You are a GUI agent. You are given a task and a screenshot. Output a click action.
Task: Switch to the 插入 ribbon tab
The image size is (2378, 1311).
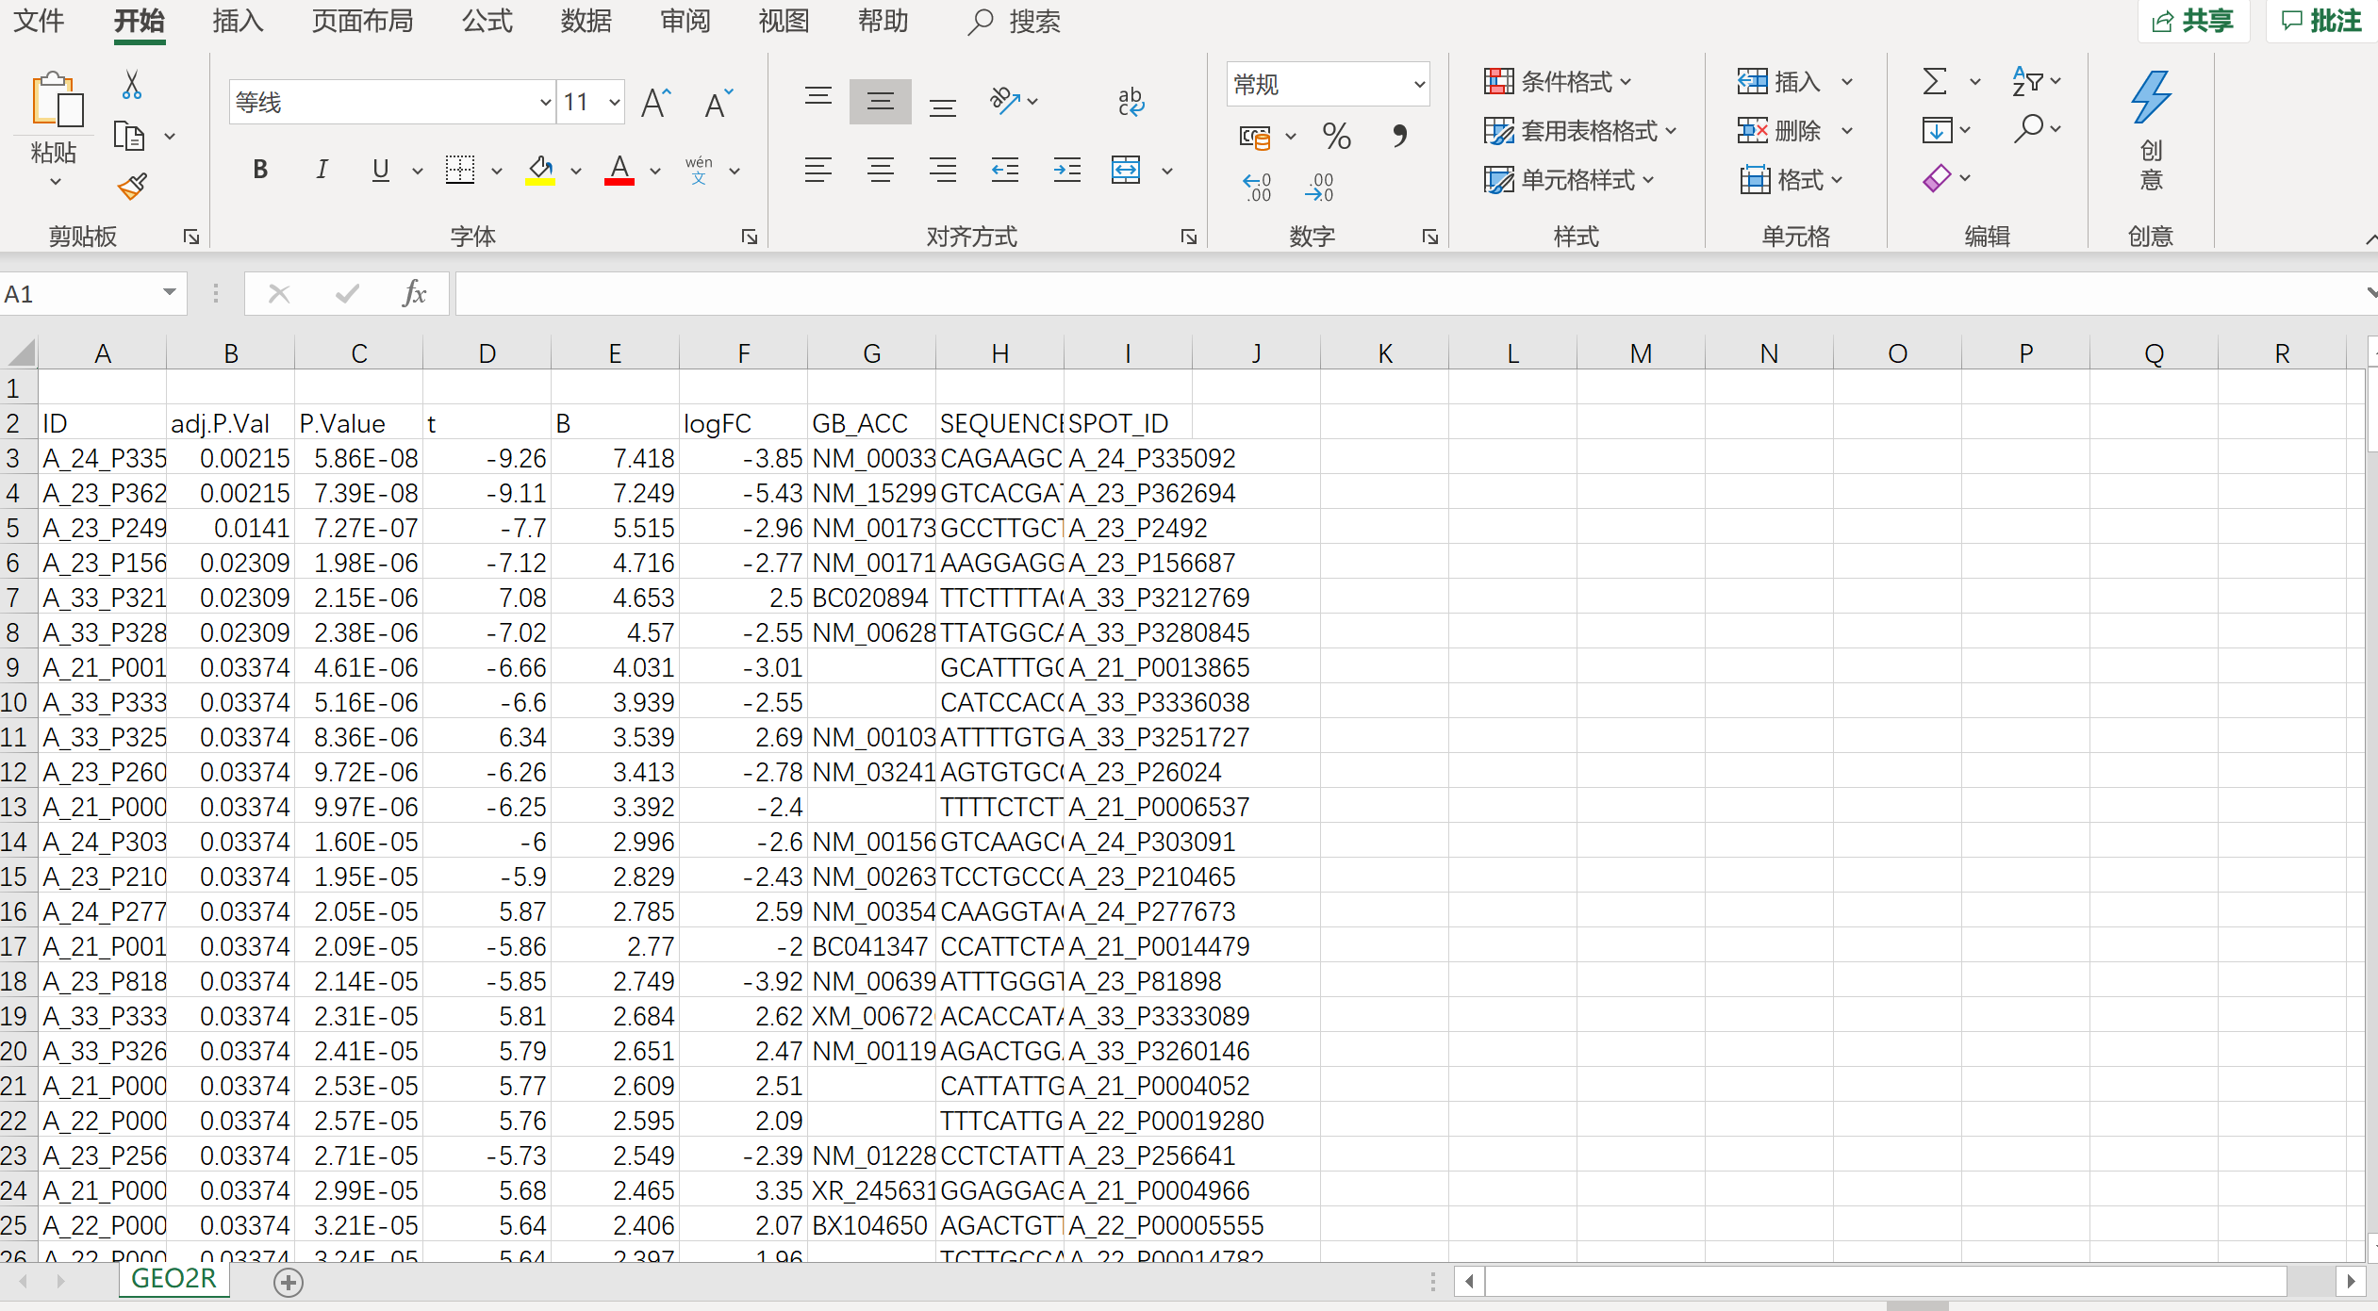[x=238, y=21]
